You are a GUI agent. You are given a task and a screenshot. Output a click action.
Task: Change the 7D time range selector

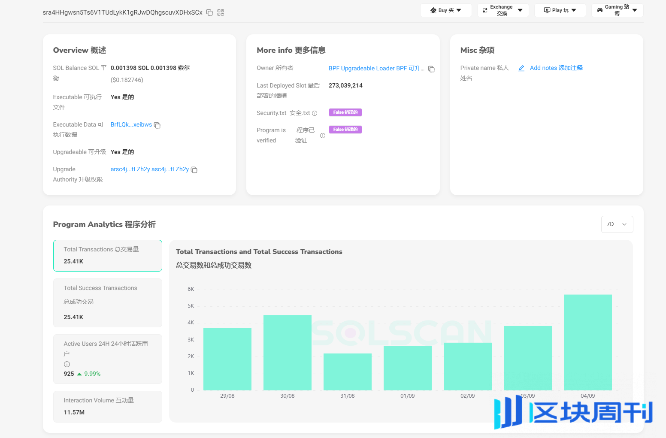[x=617, y=224]
